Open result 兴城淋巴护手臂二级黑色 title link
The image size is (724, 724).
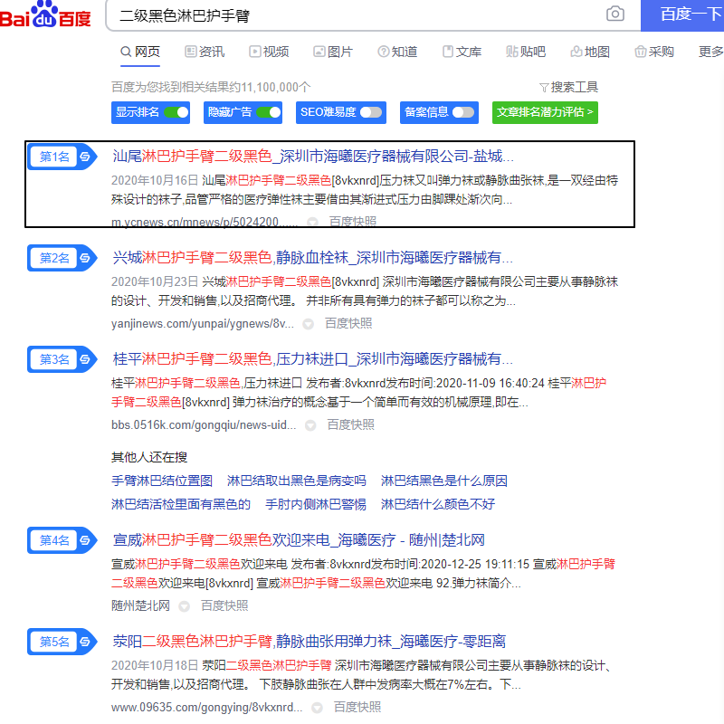[x=312, y=258]
